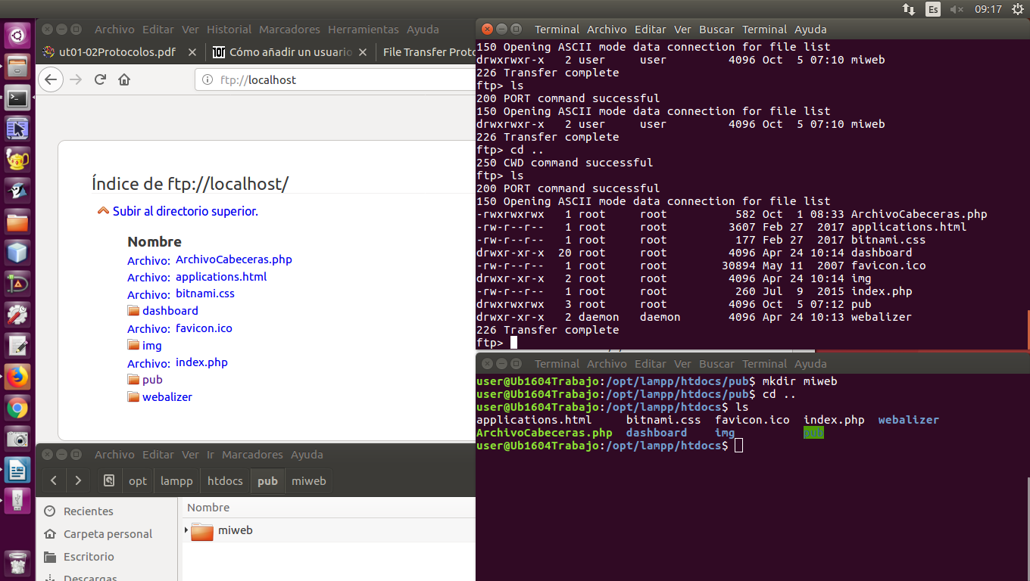Open favicon.ico link in FTP index
This screenshot has width=1030, height=581.
click(204, 328)
